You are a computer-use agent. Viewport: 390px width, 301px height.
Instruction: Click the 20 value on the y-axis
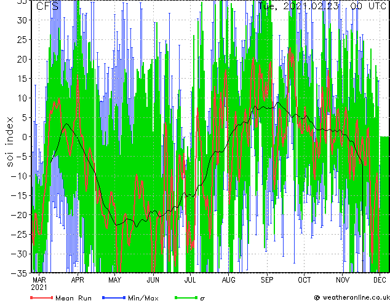(22, 59)
